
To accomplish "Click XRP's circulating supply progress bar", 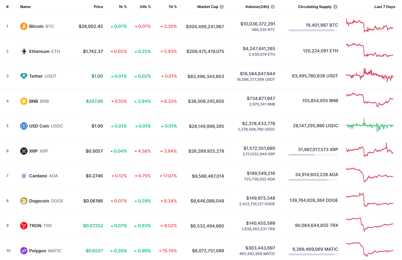I will [313, 154].
